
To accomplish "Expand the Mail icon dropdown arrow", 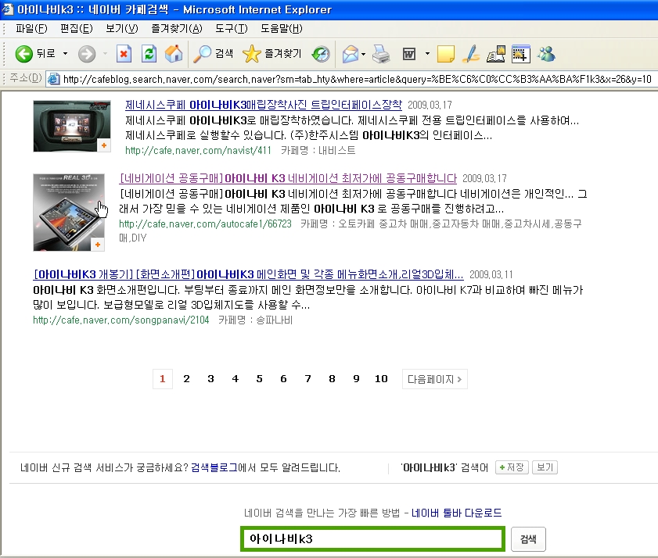I will coord(364,54).
